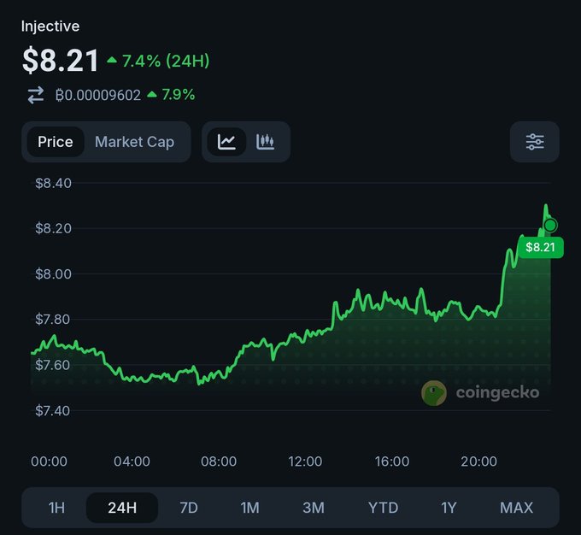Select the Price tab
Image resolution: width=581 pixels, height=535 pixels.
[x=56, y=142]
